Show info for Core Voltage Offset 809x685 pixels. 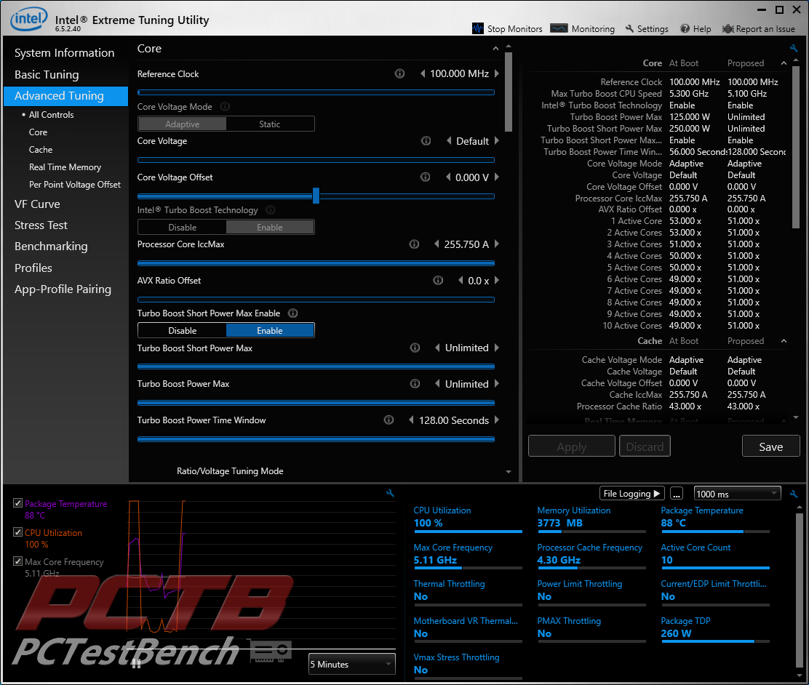pyautogui.click(x=425, y=177)
